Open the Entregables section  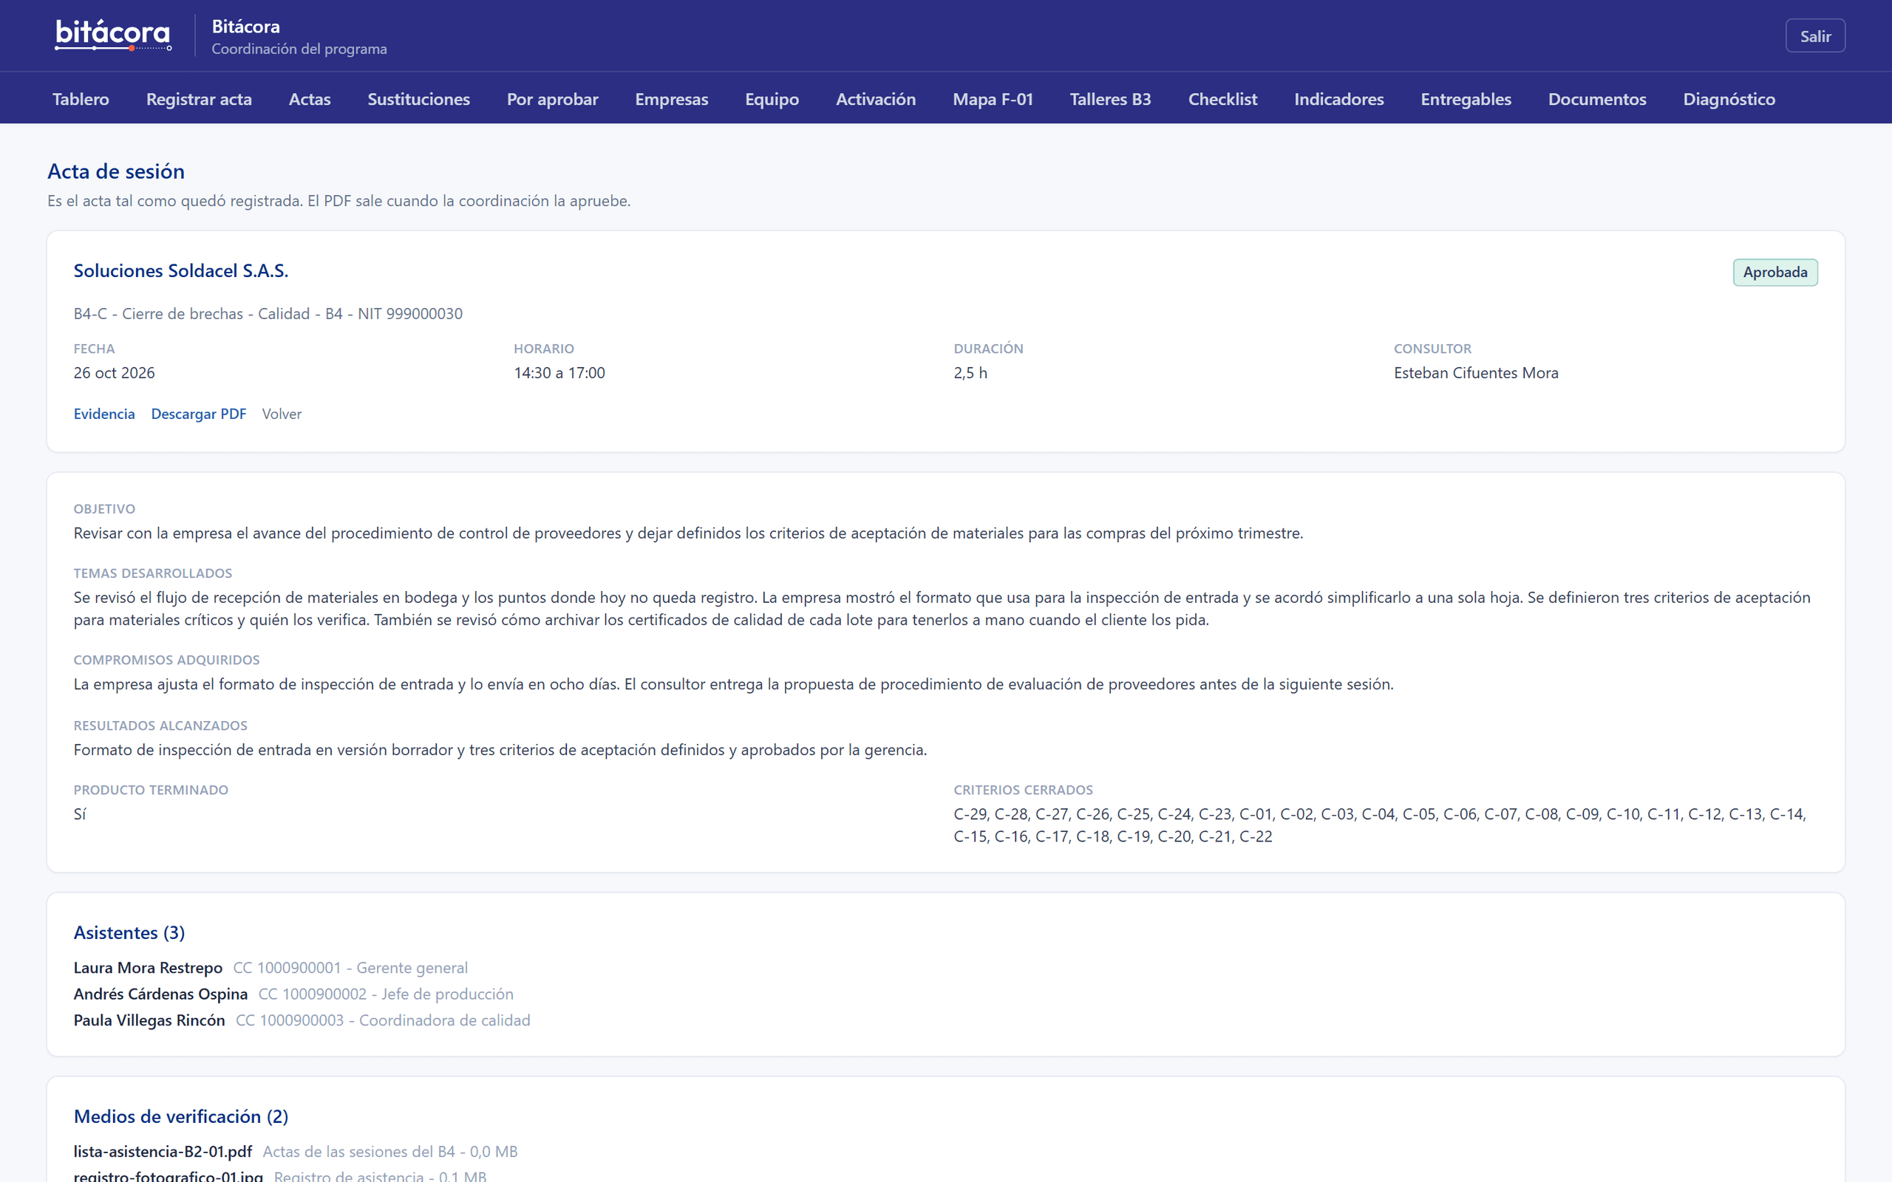point(1466,99)
